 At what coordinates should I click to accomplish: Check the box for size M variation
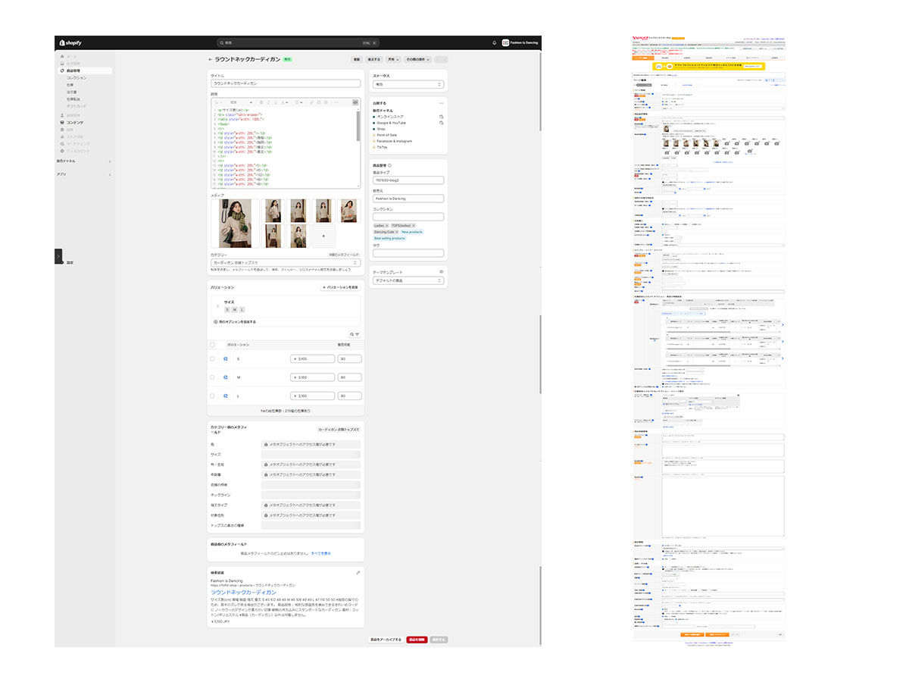pyautogui.click(x=212, y=377)
